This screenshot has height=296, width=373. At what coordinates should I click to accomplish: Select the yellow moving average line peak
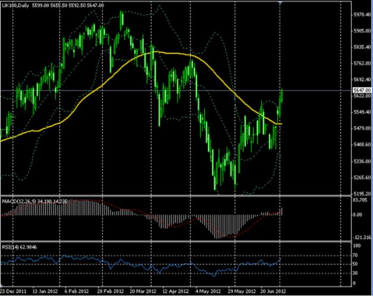pos(156,52)
